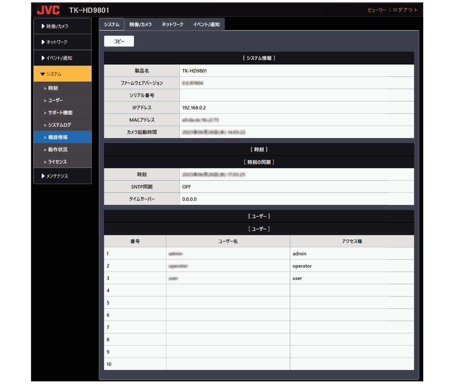454x384 pixels.
Task: Open the ライセンス submenu item
Action: (63, 162)
